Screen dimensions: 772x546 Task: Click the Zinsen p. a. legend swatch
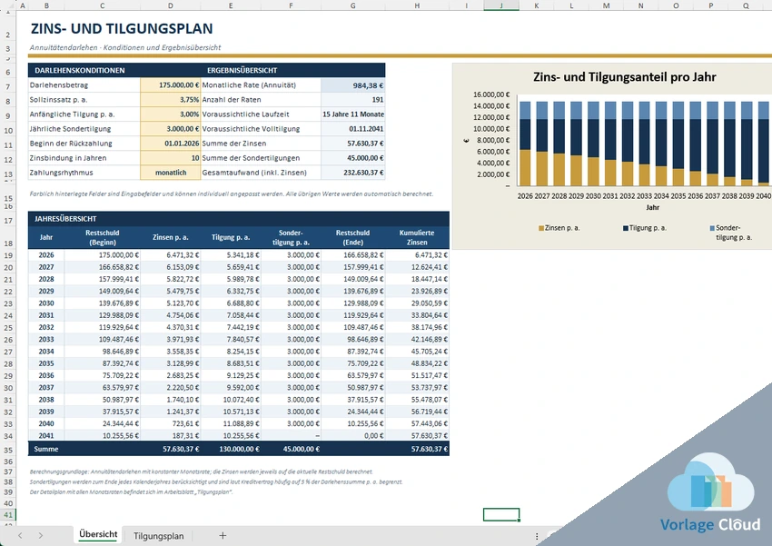click(541, 228)
